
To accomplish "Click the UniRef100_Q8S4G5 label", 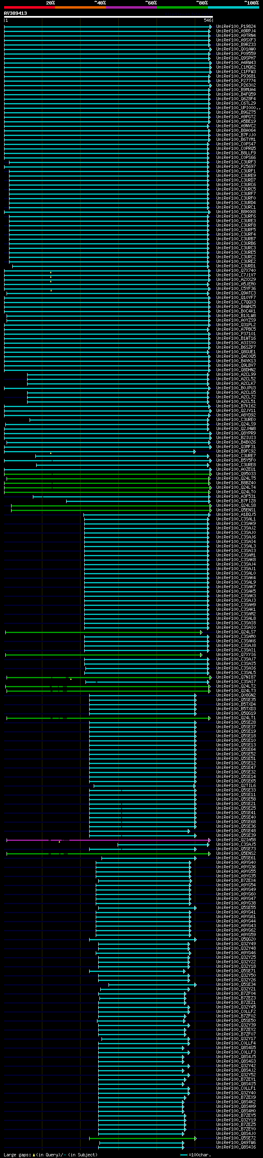I will (x=236, y=1048).
